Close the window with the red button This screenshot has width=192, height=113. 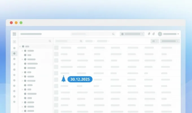11,23
